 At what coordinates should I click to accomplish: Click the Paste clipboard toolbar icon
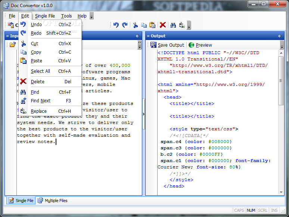point(152,25)
